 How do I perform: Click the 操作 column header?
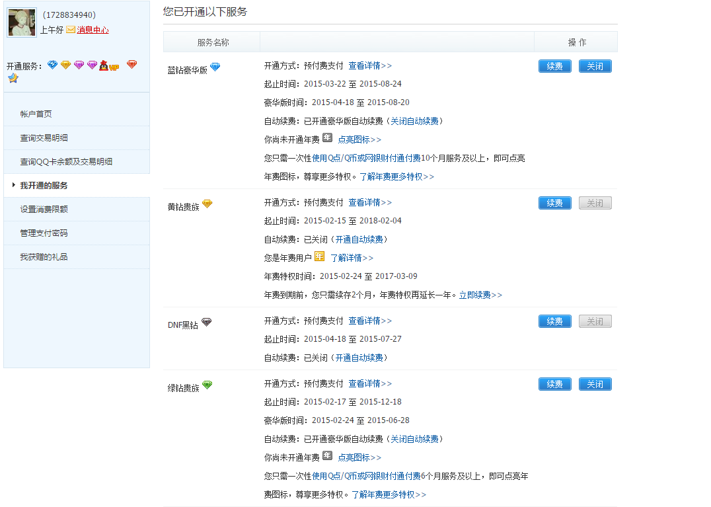(578, 42)
